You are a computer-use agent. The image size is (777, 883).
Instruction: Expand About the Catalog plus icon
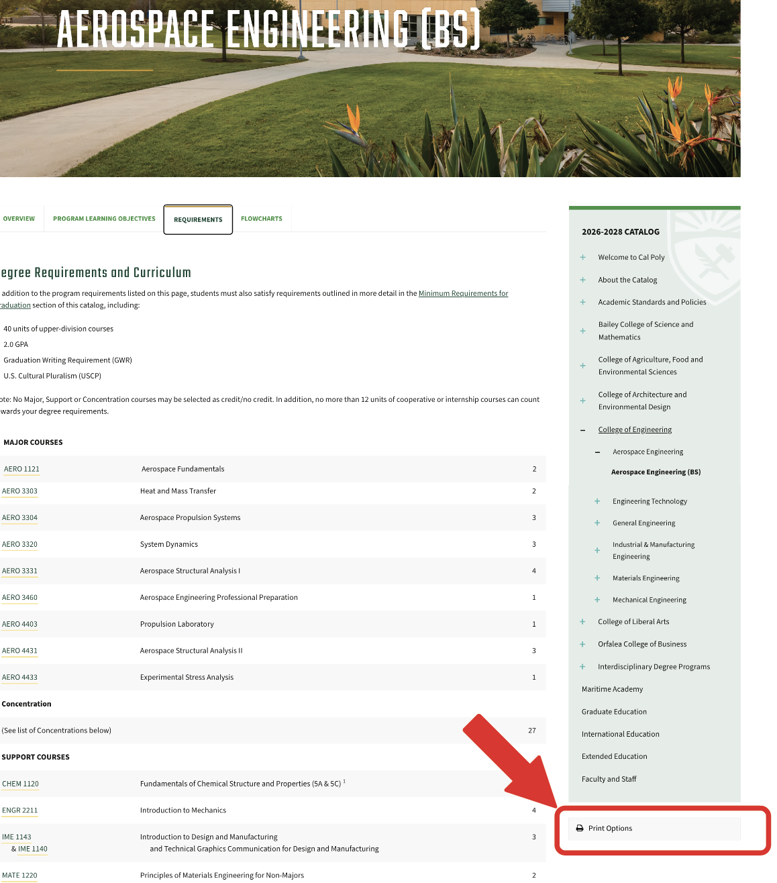pyautogui.click(x=582, y=280)
